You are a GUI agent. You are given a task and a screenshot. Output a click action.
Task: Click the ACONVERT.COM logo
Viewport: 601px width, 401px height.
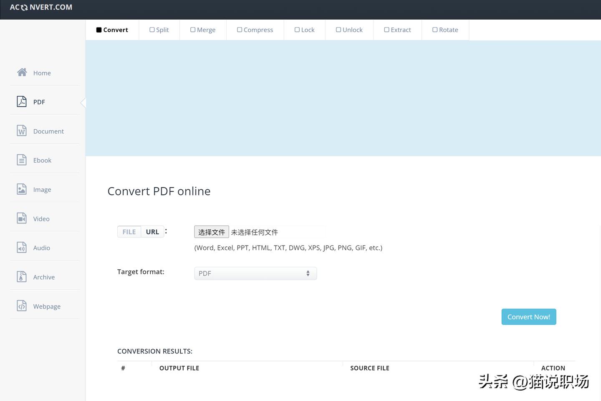coord(41,8)
